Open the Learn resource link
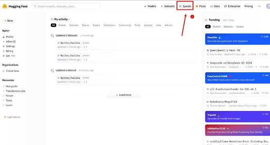 pos(7,105)
